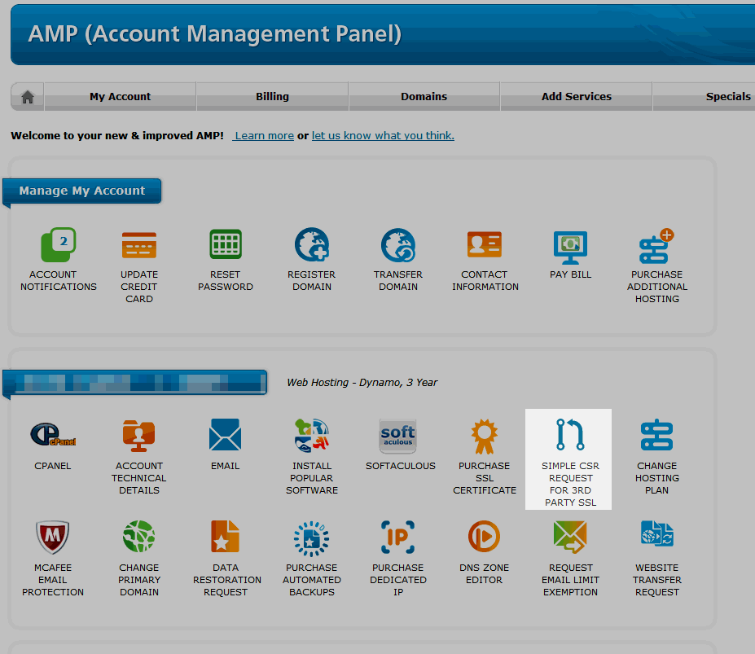Open the Data Restoration Request icon
755x654 pixels.
coord(226,538)
